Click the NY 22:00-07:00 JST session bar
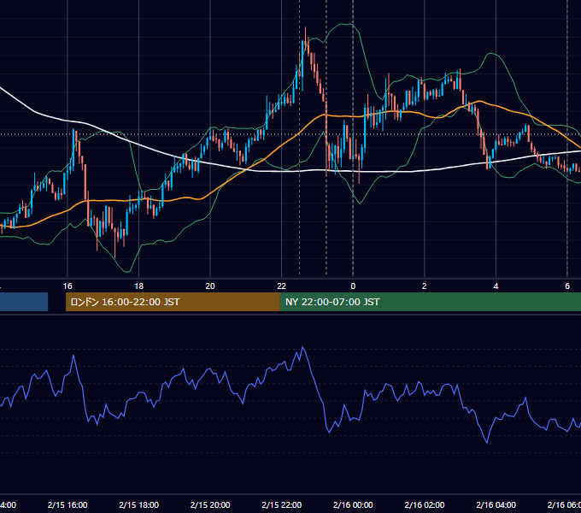 tap(430, 302)
